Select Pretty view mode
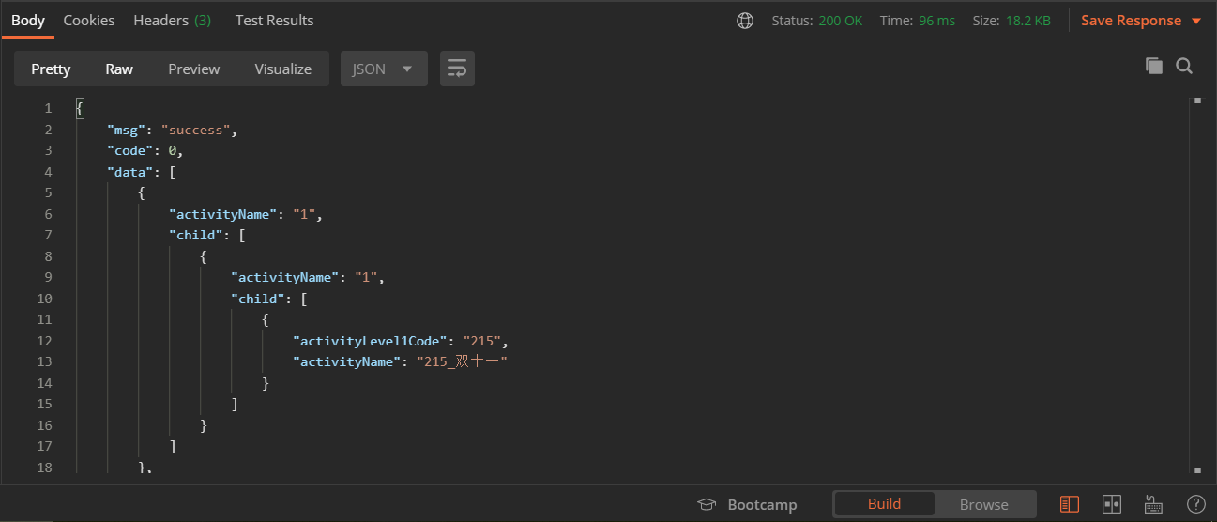Image resolution: width=1217 pixels, height=522 pixels. click(51, 69)
